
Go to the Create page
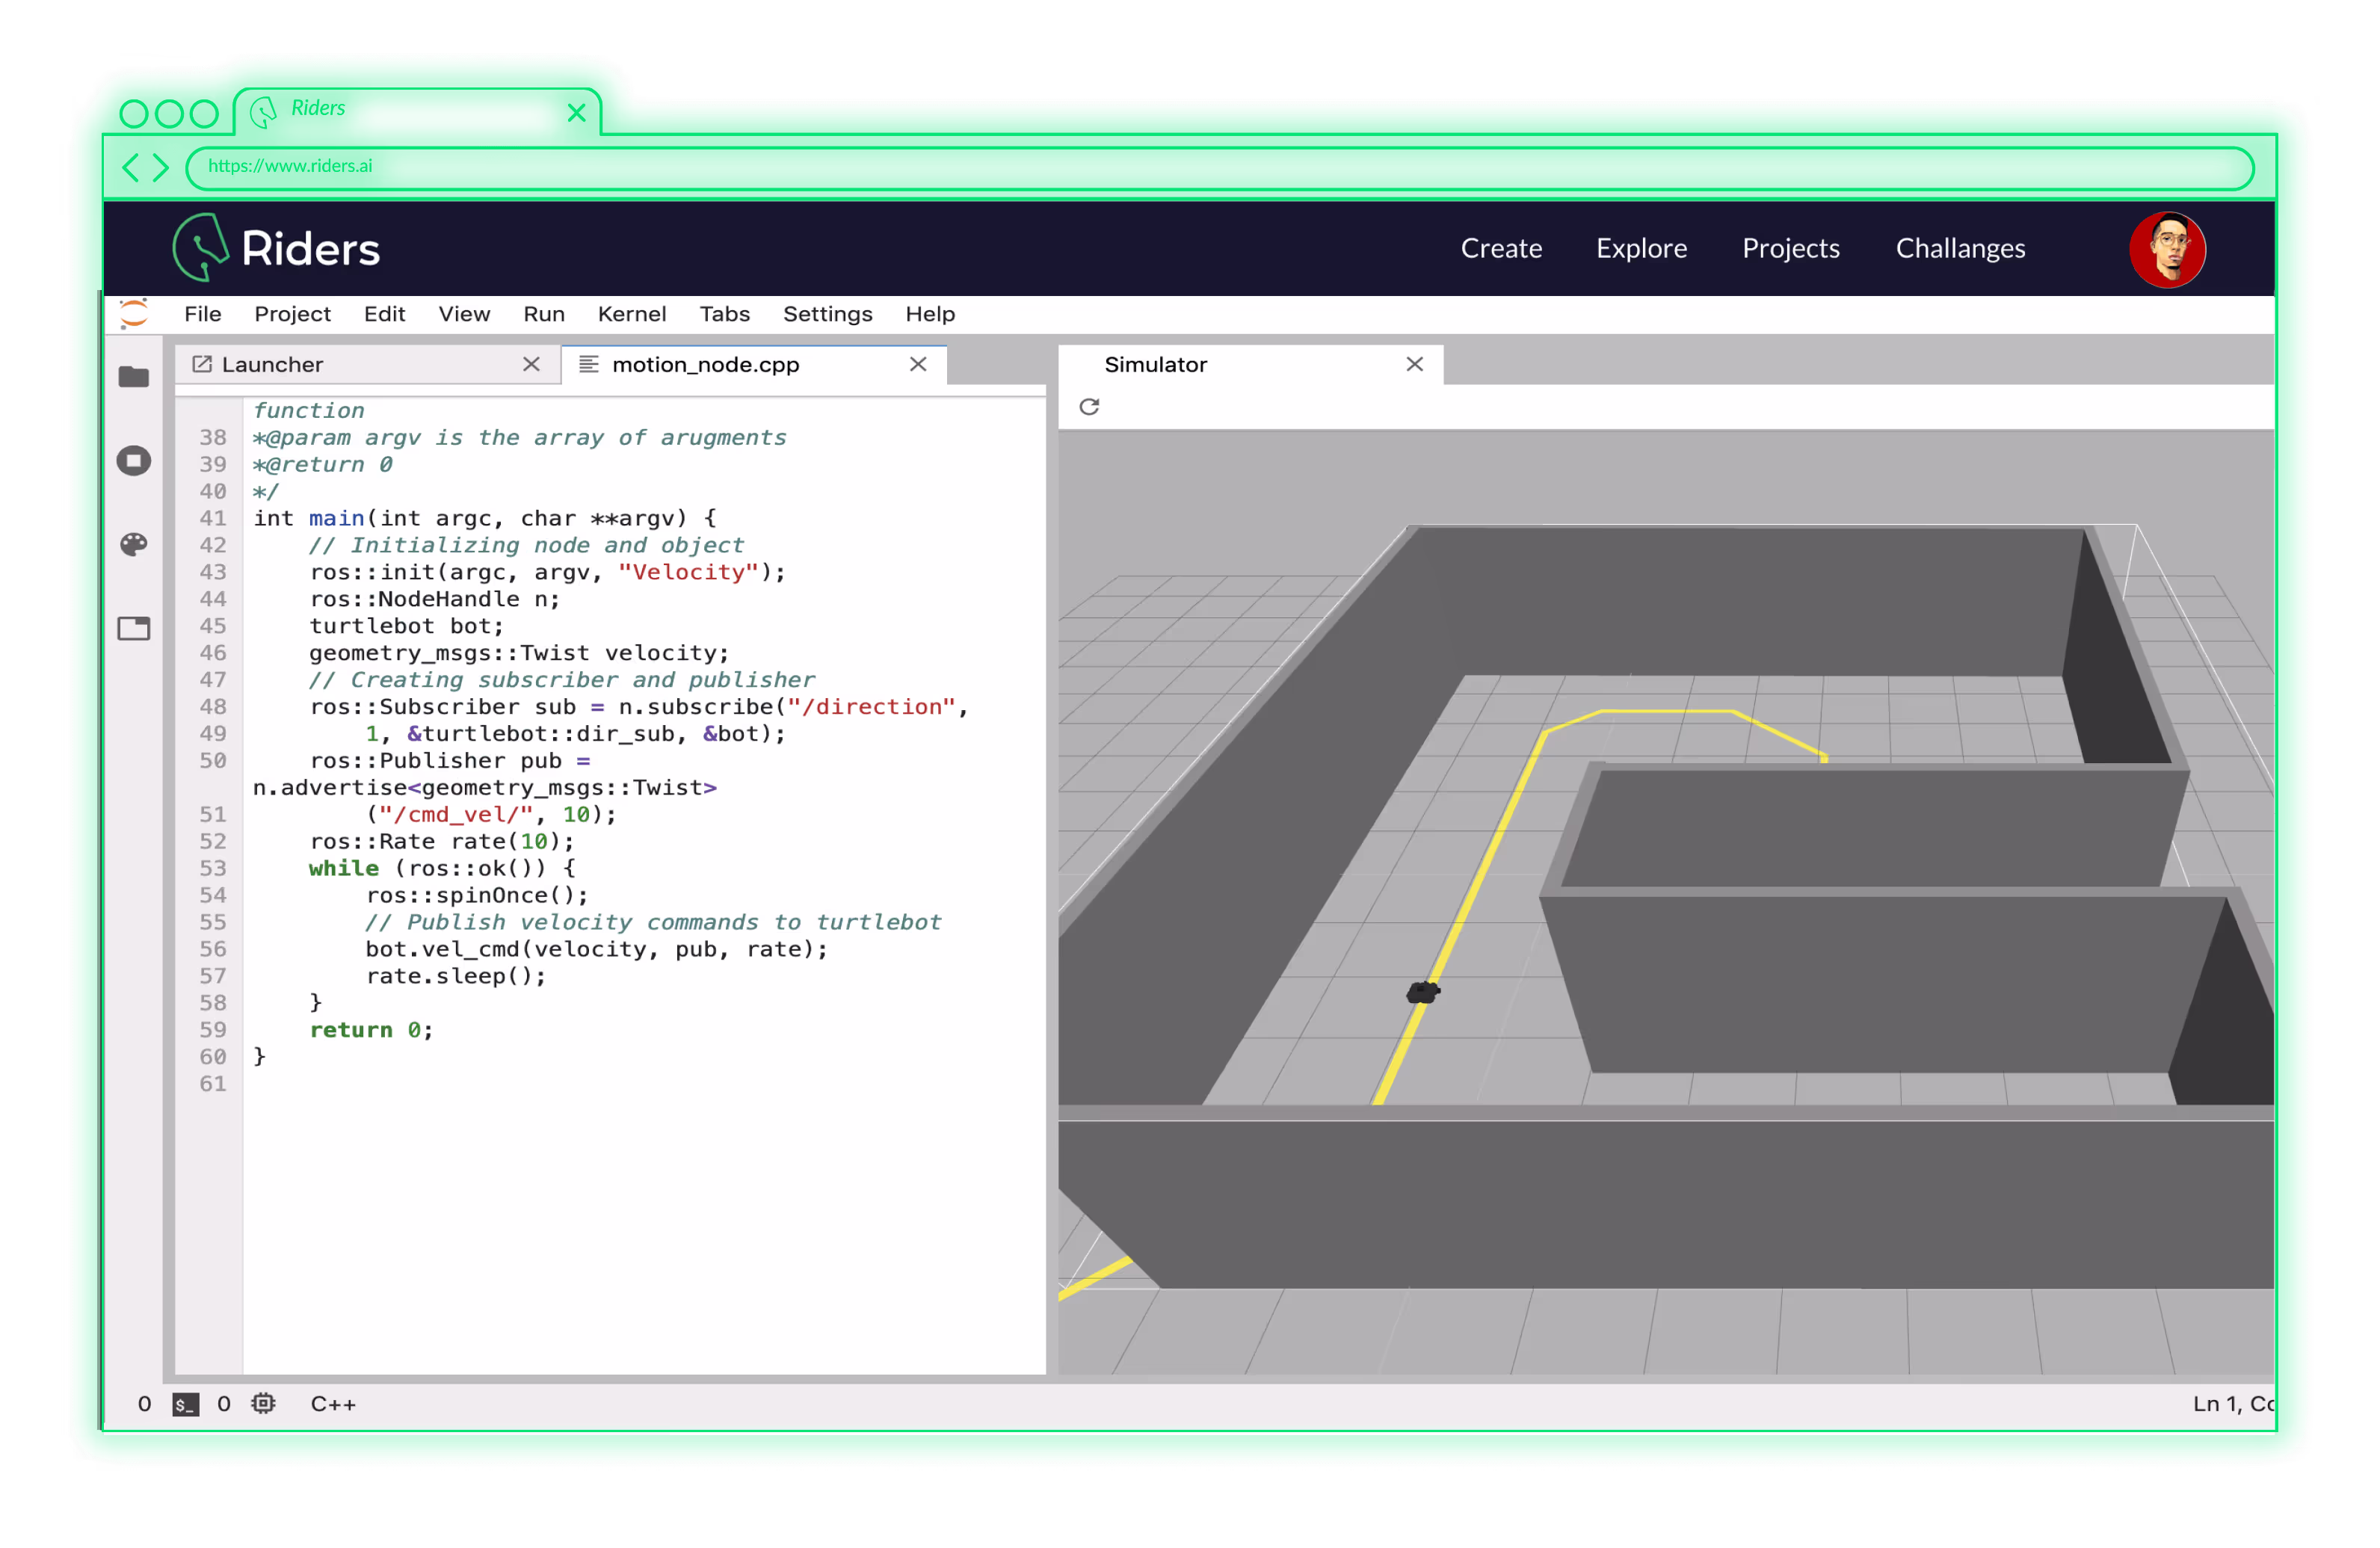coord(1501,248)
